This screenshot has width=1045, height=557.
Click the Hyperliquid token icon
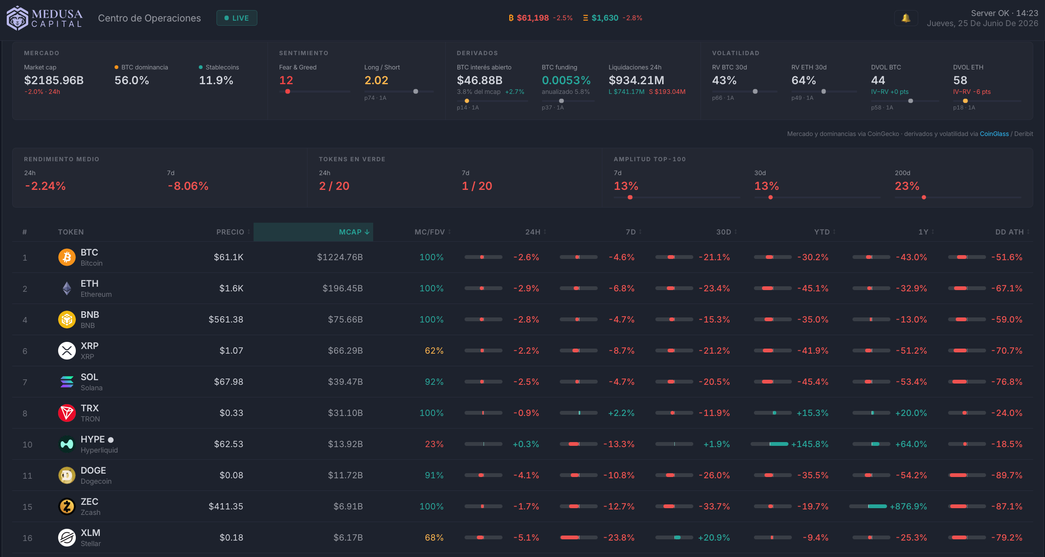[x=67, y=444]
